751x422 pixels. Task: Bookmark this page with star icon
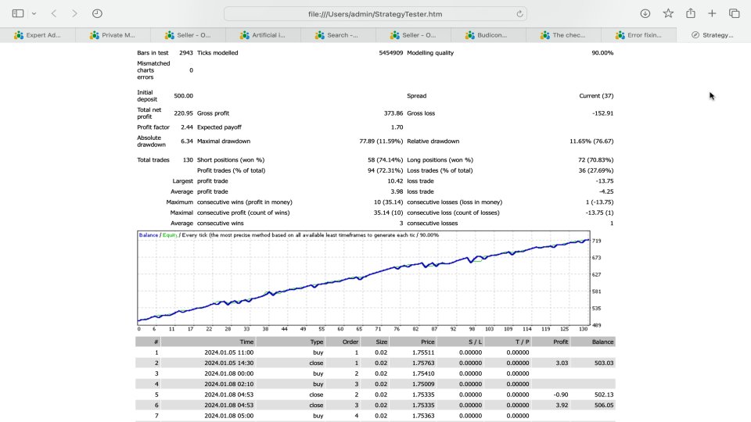tap(668, 13)
